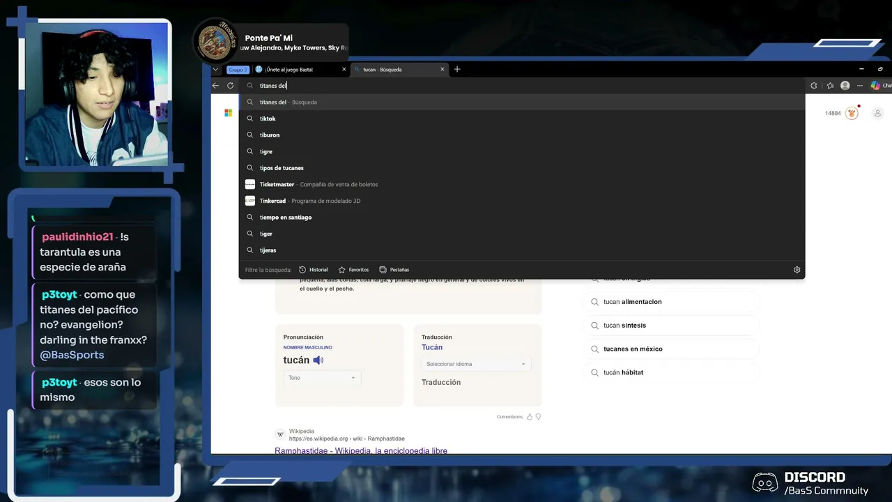The height and width of the screenshot is (502, 892).
Task: Open the browser profile avatar
Action: (845, 86)
